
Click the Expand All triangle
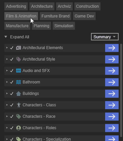(x=6, y=37)
